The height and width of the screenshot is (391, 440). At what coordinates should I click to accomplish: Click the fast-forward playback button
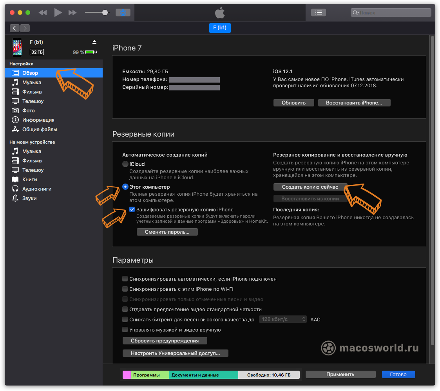[72, 13]
